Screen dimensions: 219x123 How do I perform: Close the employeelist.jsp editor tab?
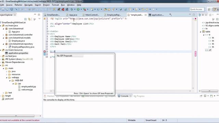point(145,15)
